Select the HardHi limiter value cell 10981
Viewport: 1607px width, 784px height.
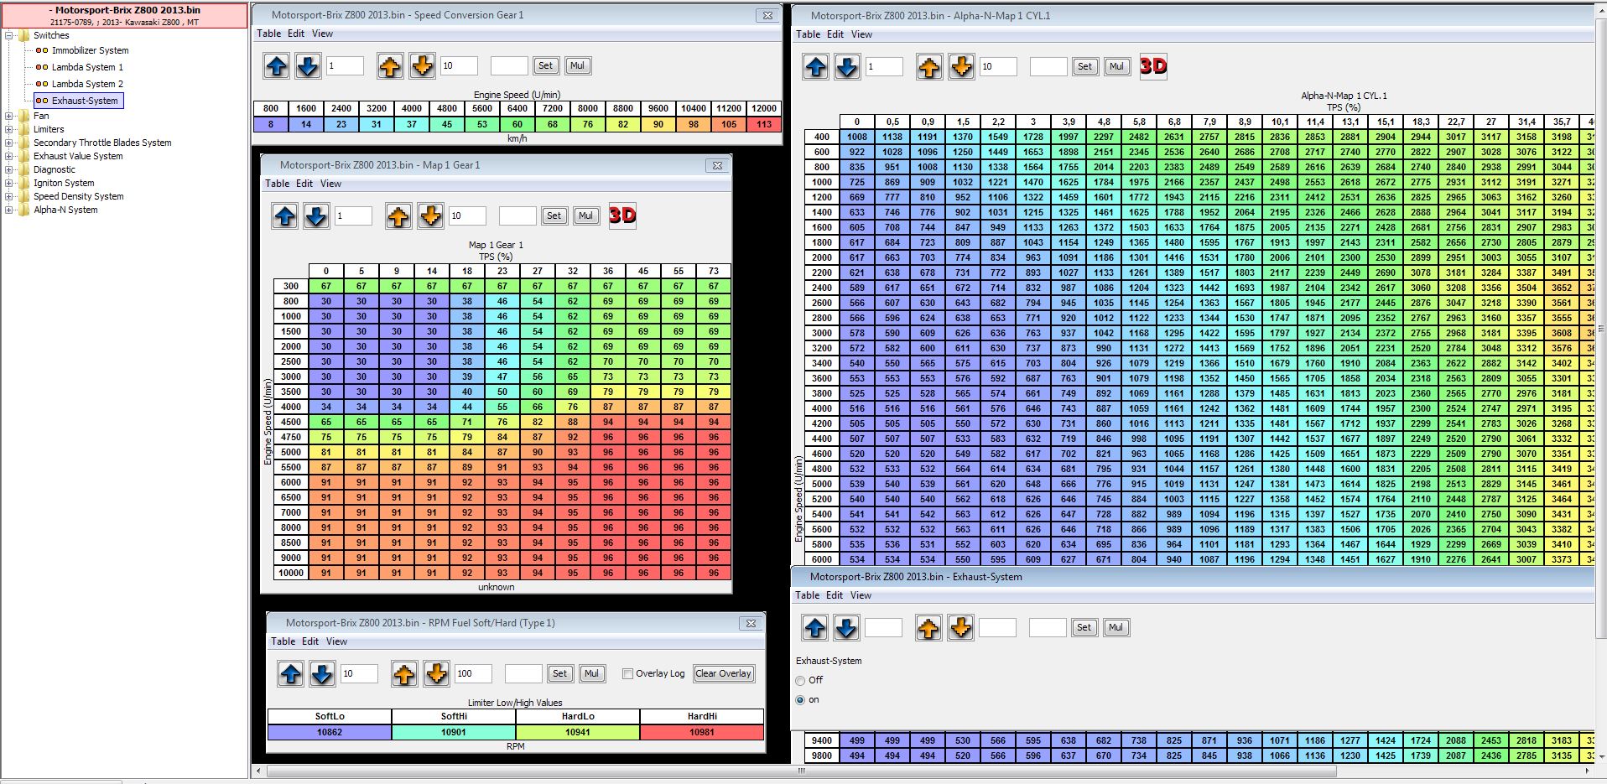point(701,732)
